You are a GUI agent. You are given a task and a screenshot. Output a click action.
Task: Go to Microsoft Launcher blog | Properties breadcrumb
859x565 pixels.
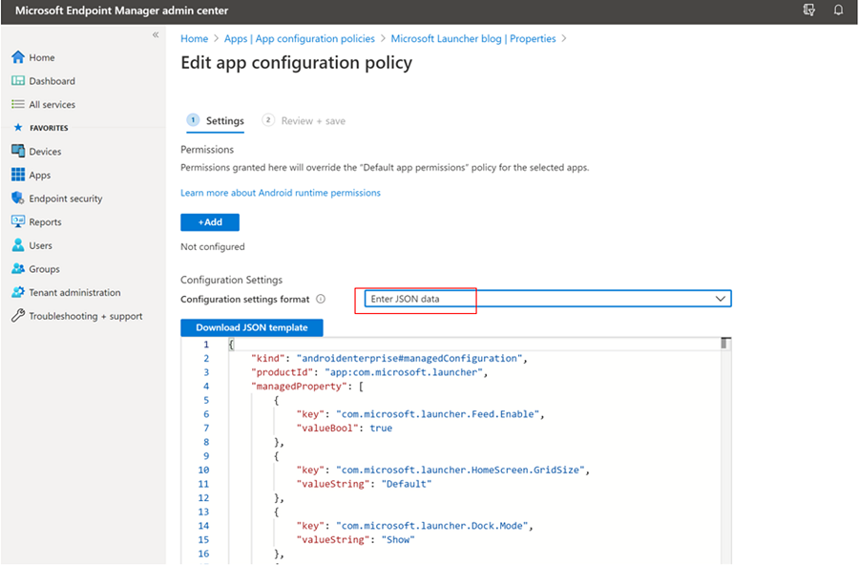point(473,38)
